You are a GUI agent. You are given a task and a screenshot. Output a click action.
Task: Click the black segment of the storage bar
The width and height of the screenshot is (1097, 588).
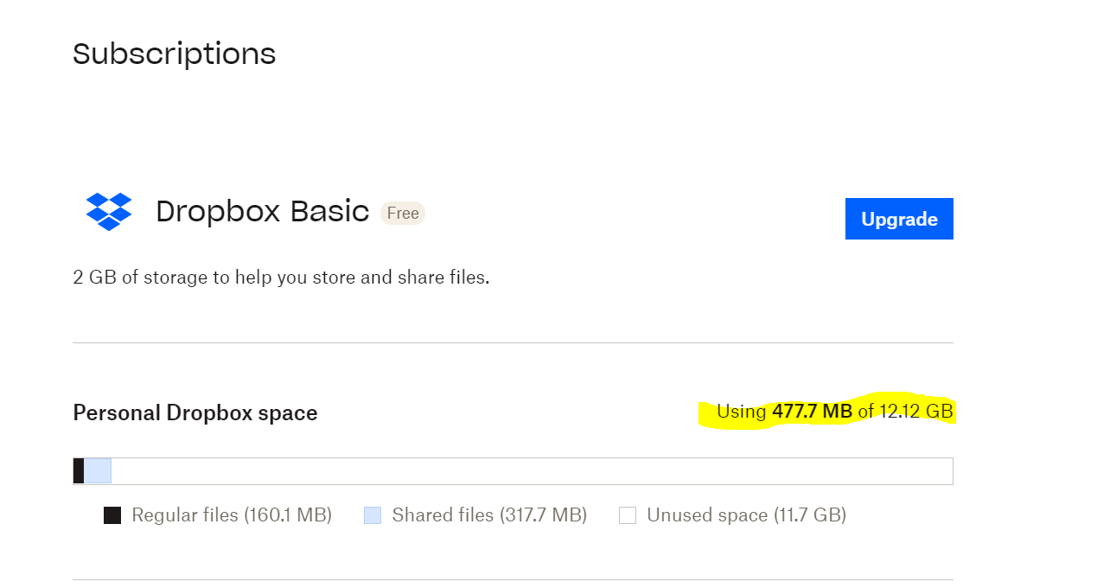(x=79, y=470)
